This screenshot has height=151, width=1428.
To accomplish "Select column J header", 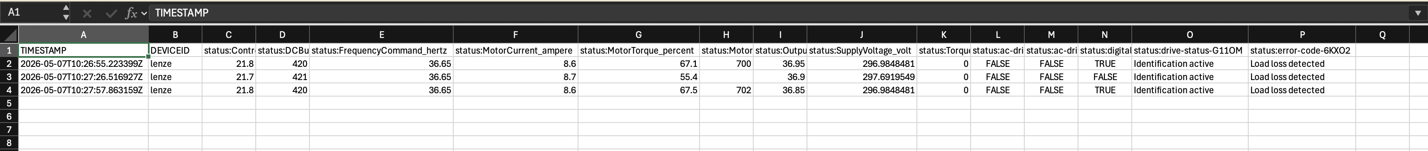I will click(862, 35).
